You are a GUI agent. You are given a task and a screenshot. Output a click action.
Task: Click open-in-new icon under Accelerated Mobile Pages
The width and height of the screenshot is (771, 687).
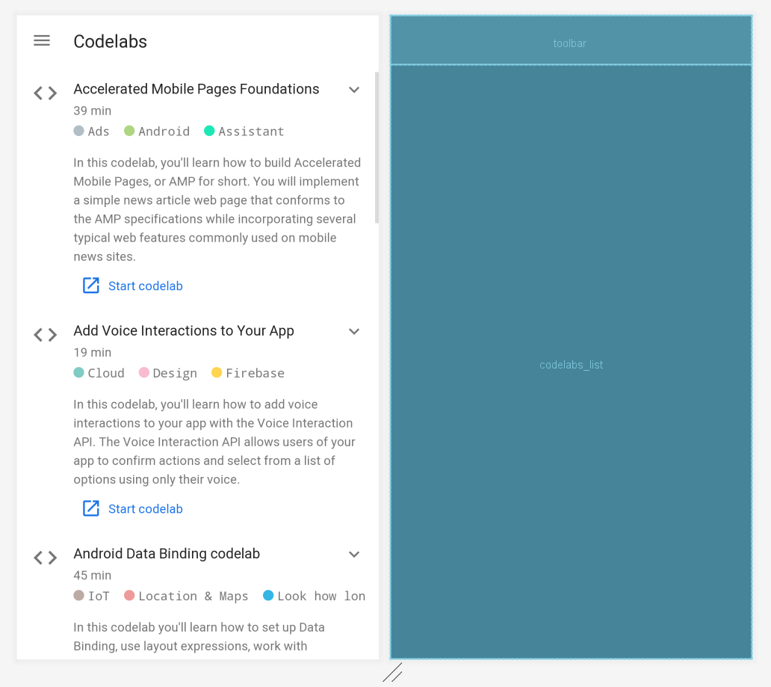coord(91,286)
